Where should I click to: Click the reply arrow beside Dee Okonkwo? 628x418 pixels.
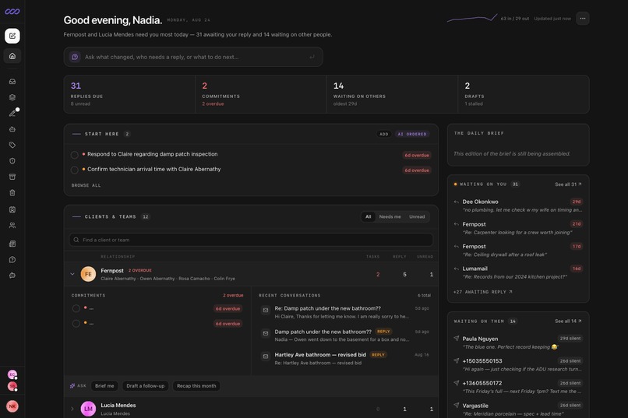tap(456, 202)
